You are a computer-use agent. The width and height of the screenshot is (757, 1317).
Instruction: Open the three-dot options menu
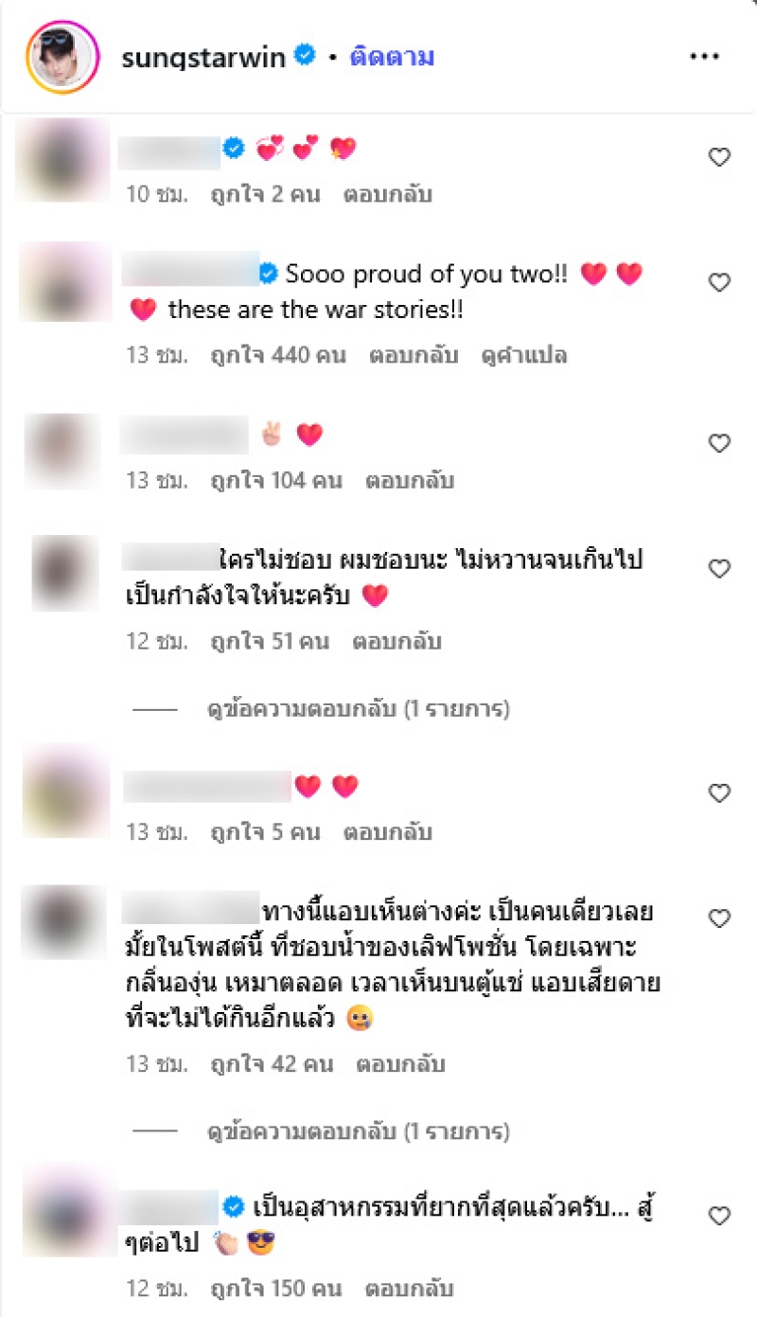[704, 57]
